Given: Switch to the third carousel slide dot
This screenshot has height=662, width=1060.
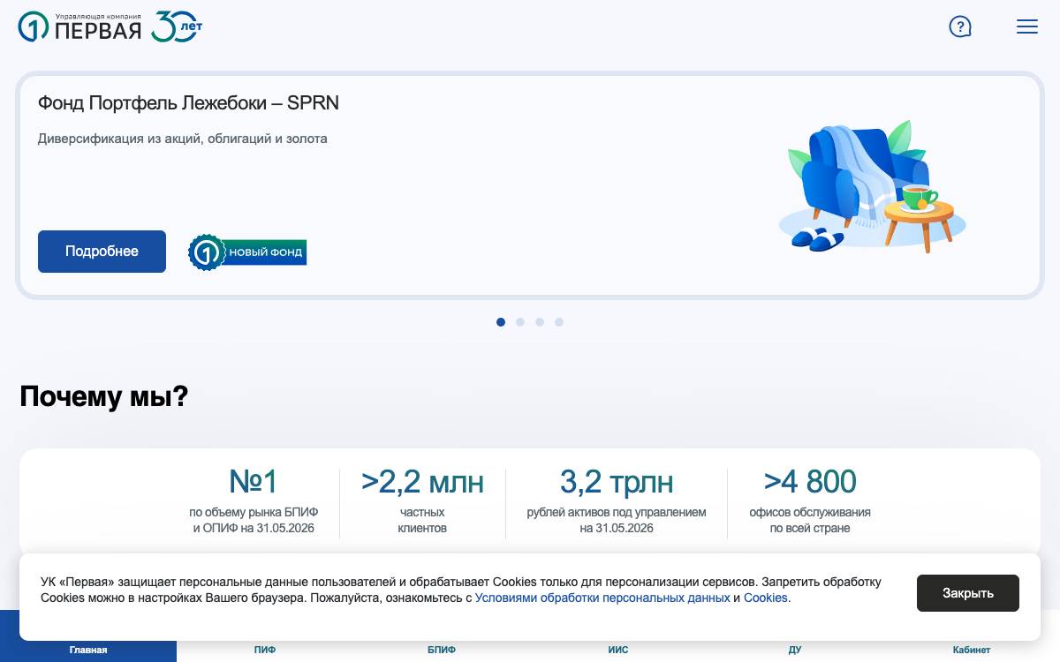Looking at the screenshot, I should pyautogui.click(x=540, y=322).
